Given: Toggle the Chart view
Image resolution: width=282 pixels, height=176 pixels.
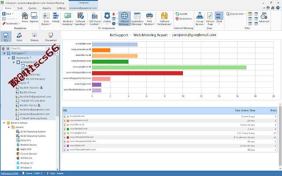Looking at the screenshot, I should click(219, 18).
